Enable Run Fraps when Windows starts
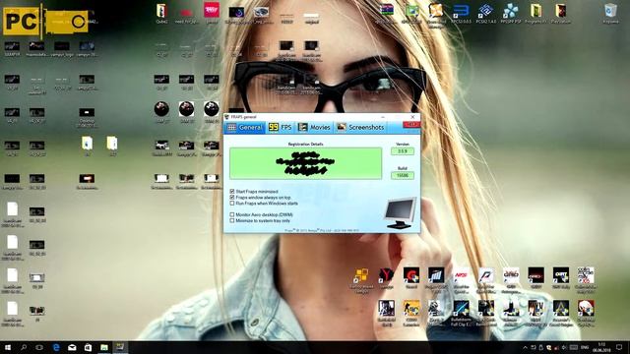The image size is (630, 354). [x=232, y=204]
